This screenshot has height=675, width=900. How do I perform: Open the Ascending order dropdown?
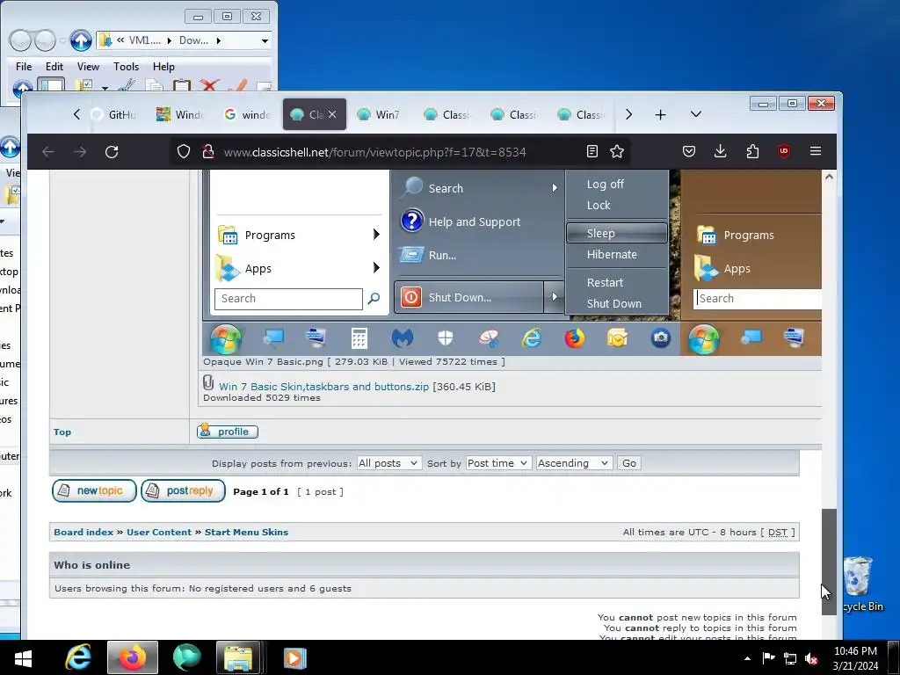click(x=574, y=463)
